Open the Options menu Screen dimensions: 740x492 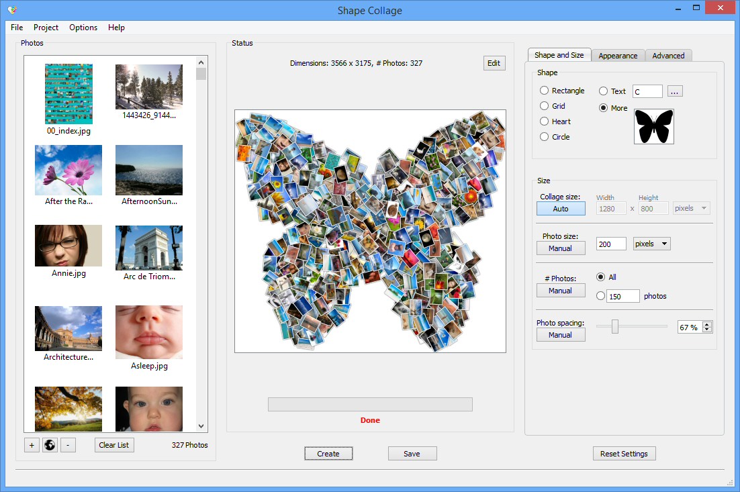pyautogui.click(x=83, y=28)
